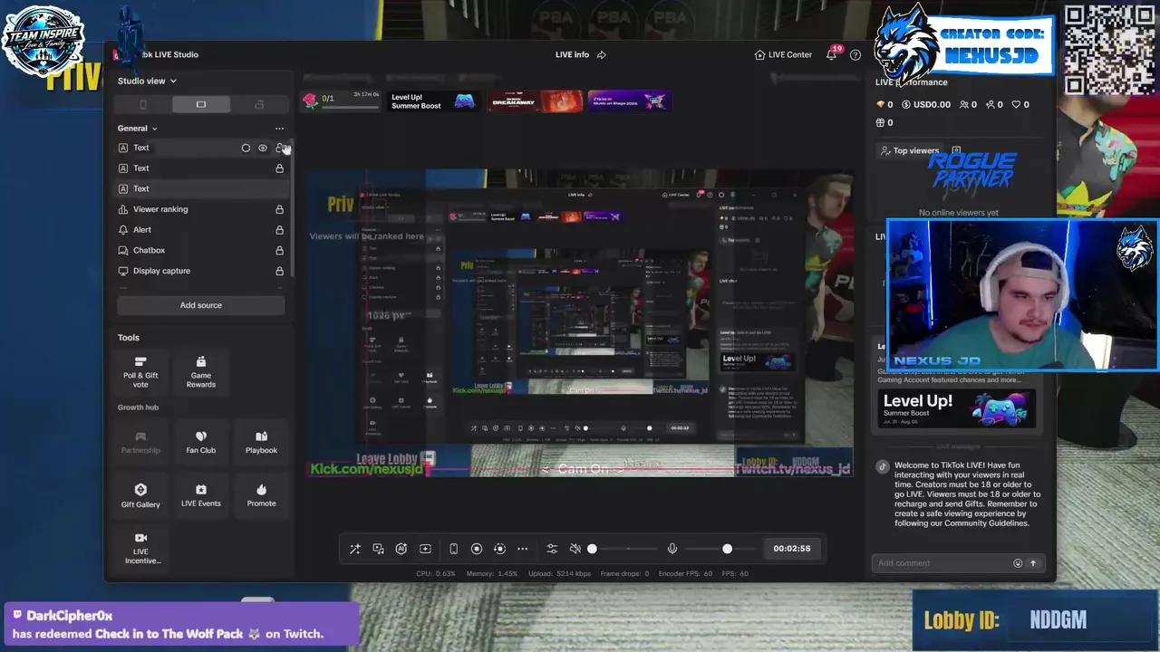Click the Add comment input field
The image size is (1160, 652).
[942, 563]
